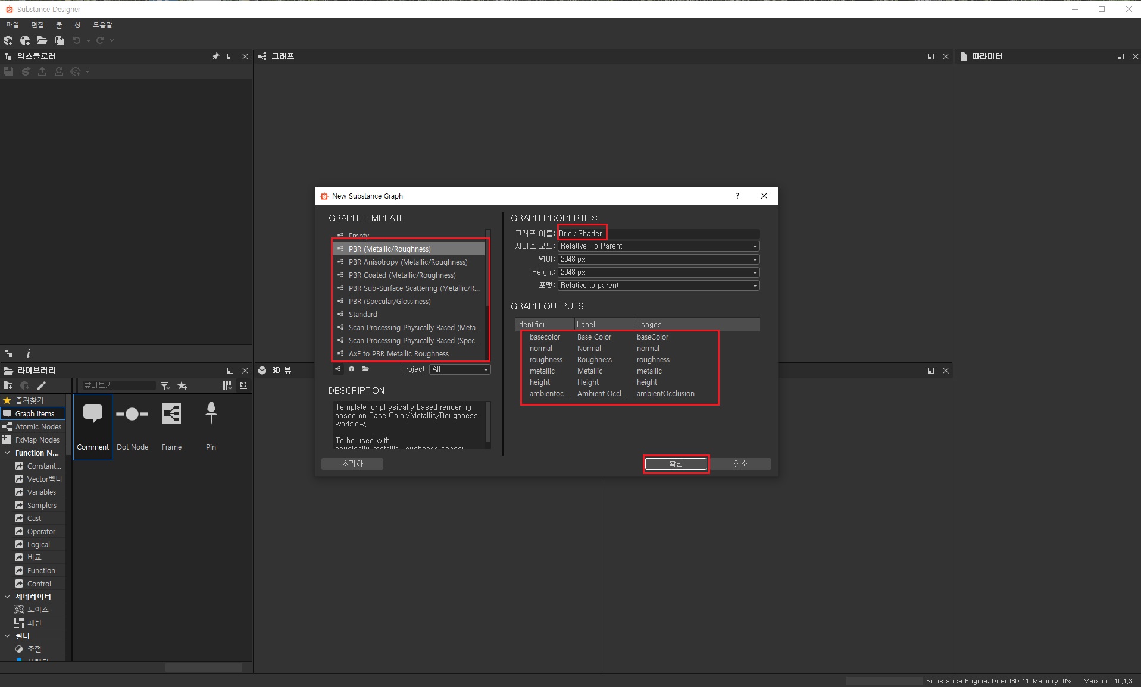This screenshot has height=687, width=1141.
Task: Open the Project All dropdown
Action: point(460,369)
